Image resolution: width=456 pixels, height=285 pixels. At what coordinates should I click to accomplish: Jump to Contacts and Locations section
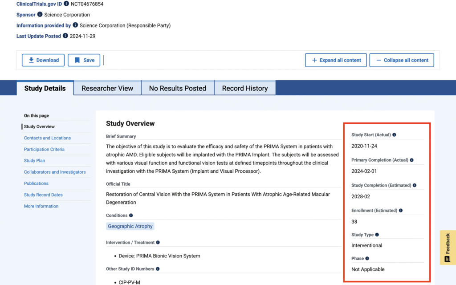47,138
